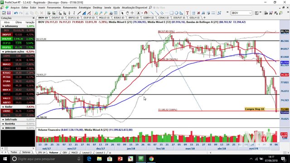Click the Último column header
The image size is (290, 163).
(19, 22)
